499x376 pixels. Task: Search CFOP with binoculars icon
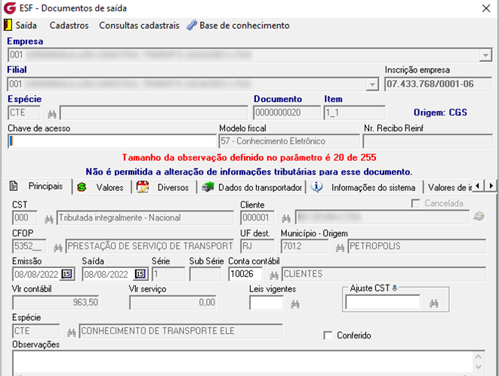point(57,248)
